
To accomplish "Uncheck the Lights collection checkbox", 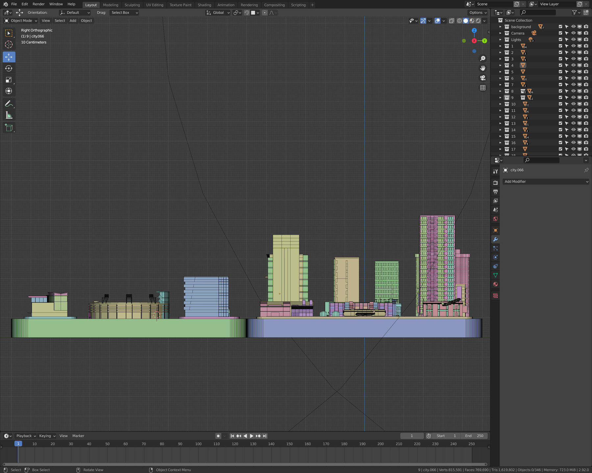I will coord(560,39).
